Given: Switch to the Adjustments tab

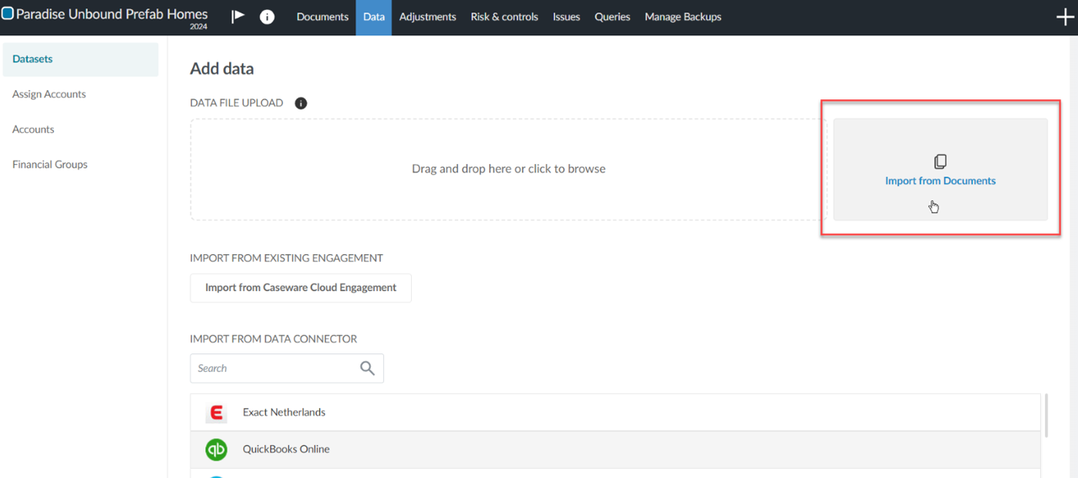Looking at the screenshot, I should pos(428,17).
